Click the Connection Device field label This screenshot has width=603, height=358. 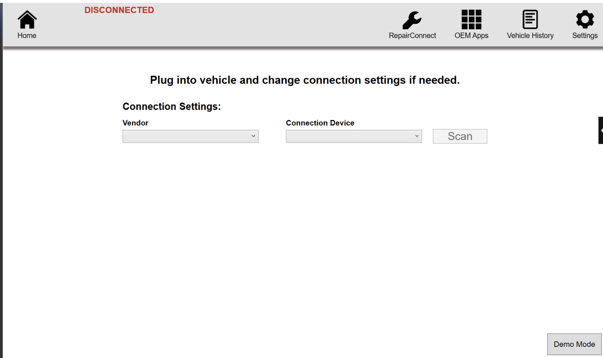[320, 123]
